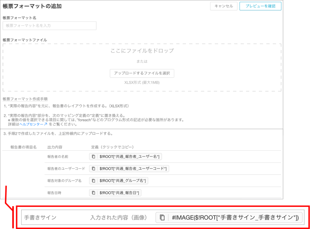Click the 帳票フォーマットファイル label
Screen dimensions: 310x229
pos(25,40)
